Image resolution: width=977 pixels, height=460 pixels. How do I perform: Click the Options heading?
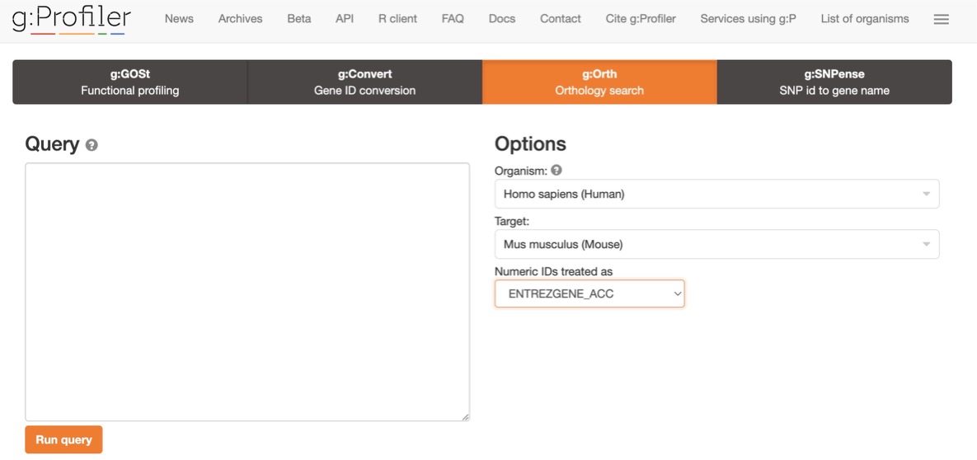click(x=530, y=144)
